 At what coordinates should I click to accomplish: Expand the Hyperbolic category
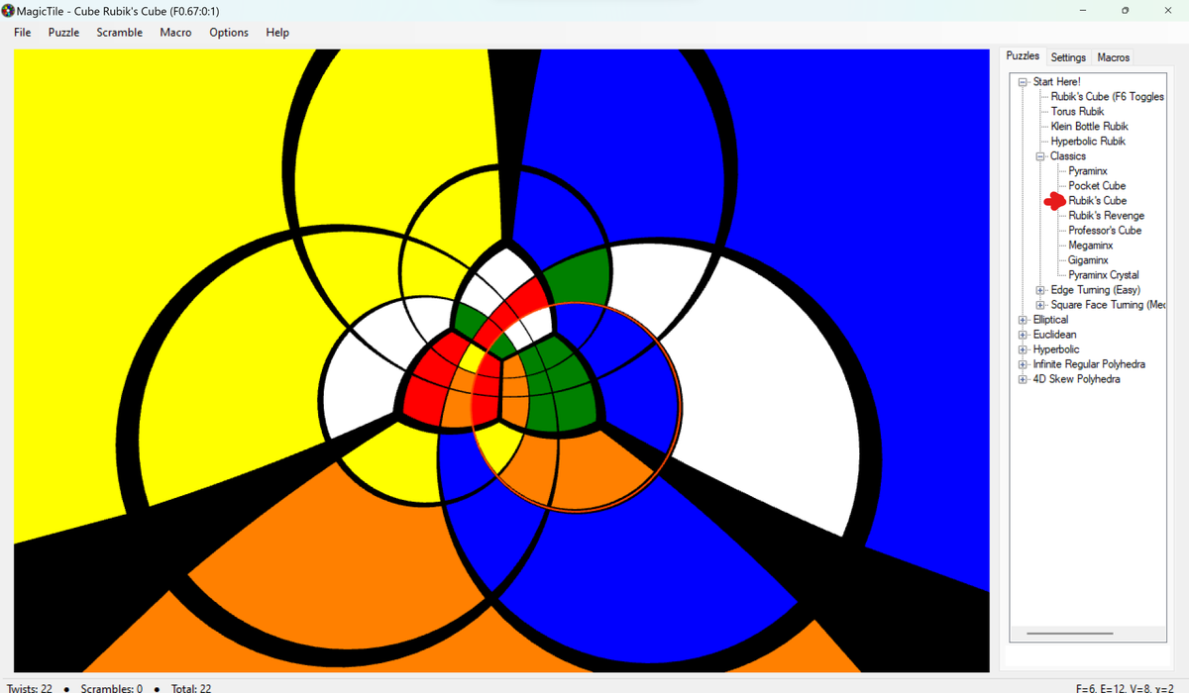point(1023,349)
